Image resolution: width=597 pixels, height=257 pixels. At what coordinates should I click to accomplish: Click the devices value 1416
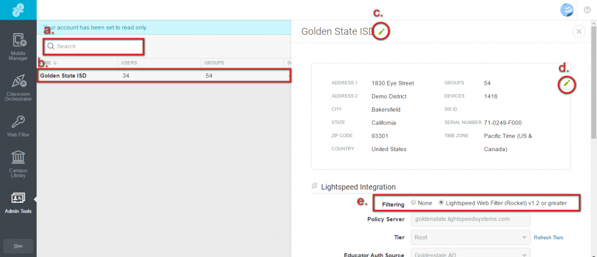click(490, 97)
